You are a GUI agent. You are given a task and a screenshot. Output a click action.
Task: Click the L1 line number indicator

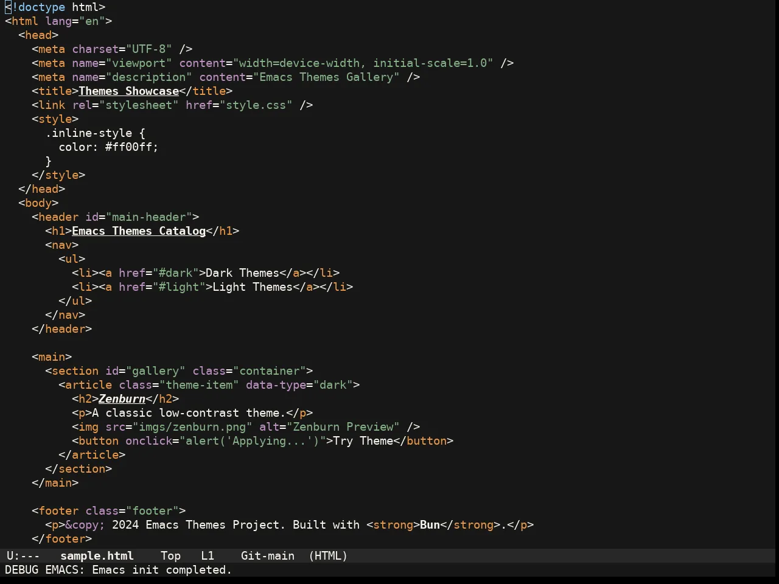coord(208,556)
